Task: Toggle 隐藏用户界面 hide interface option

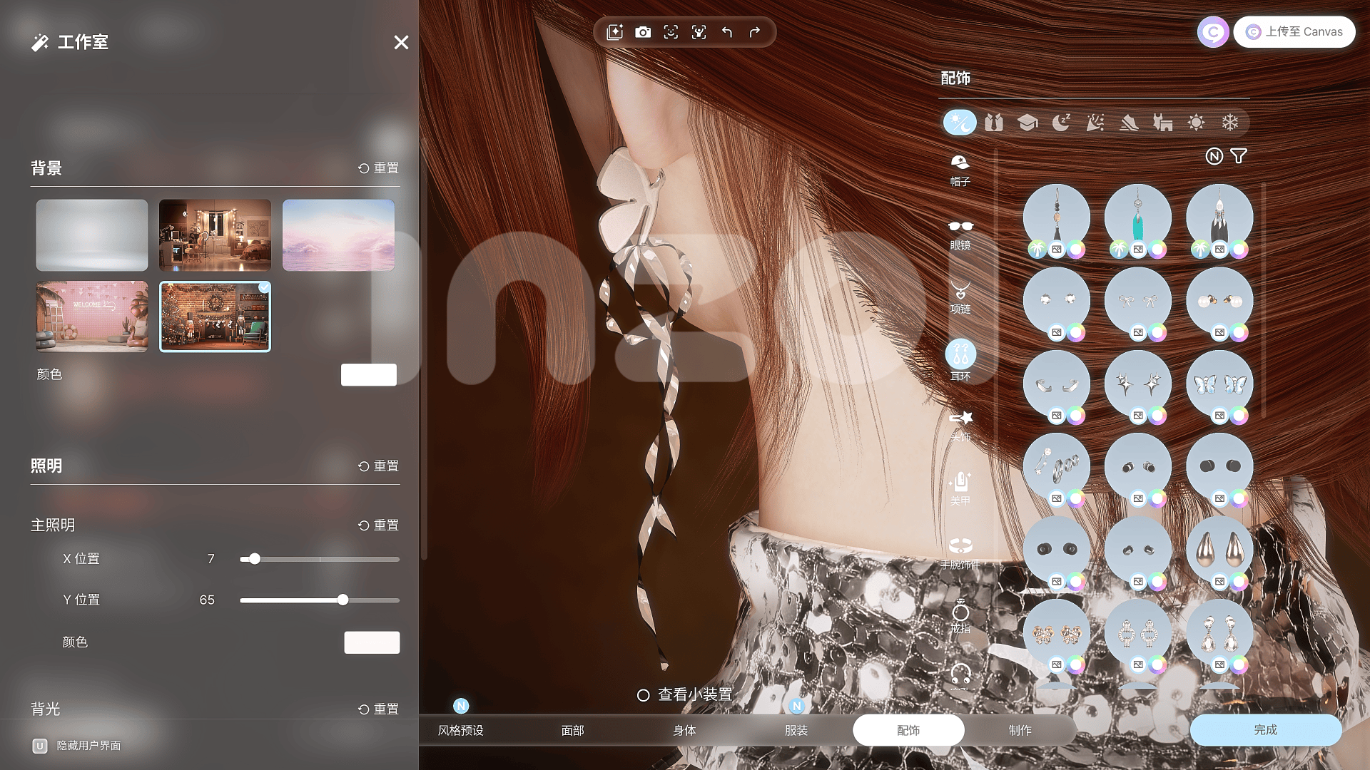Action: point(77,746)
